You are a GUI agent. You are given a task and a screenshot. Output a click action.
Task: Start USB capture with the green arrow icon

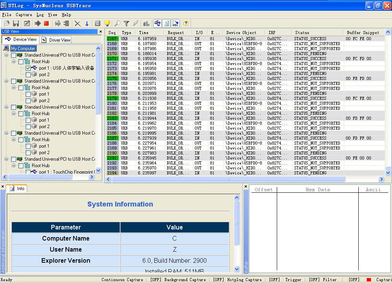[x=38, y=23]
